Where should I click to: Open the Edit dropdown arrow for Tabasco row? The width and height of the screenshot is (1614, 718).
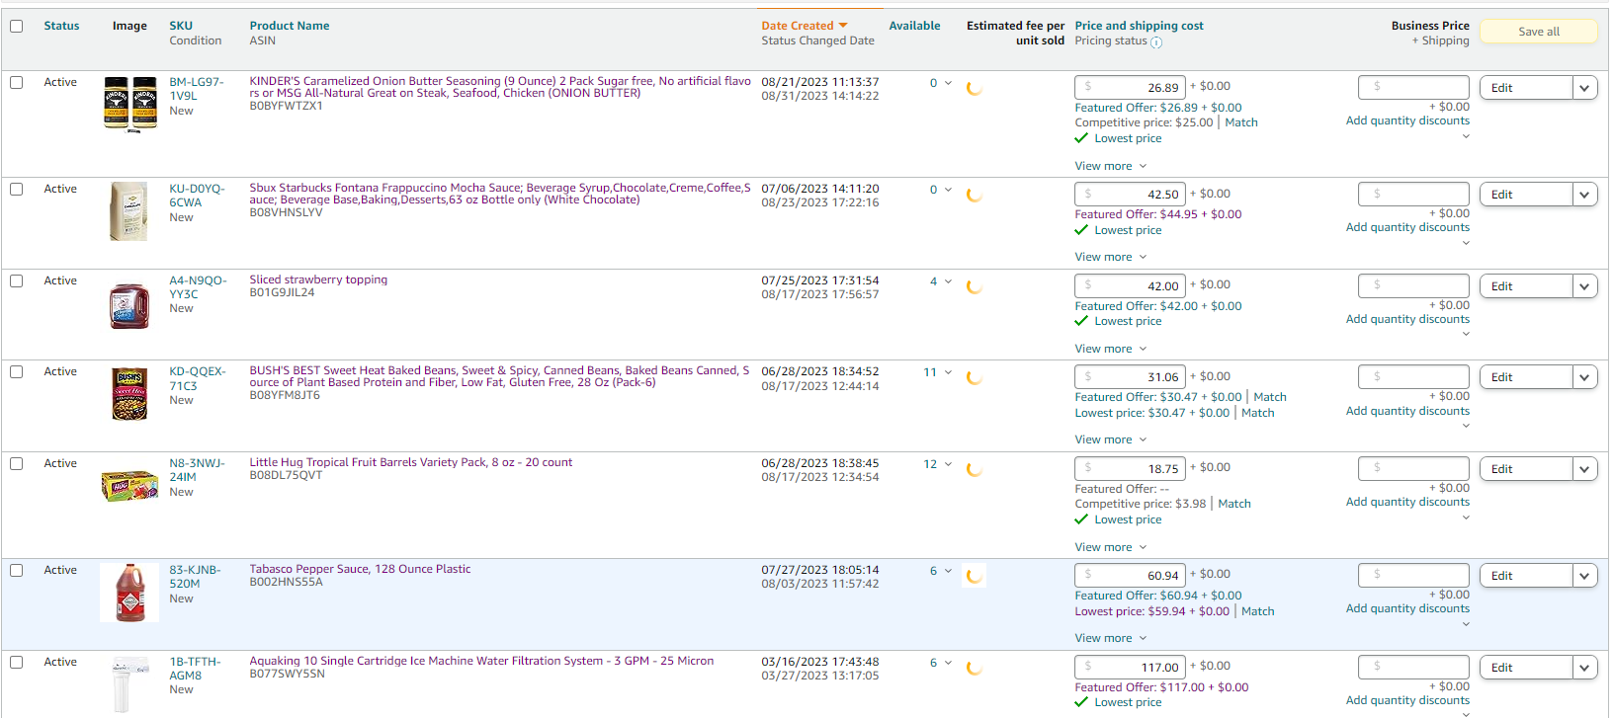click(1584, 576)
